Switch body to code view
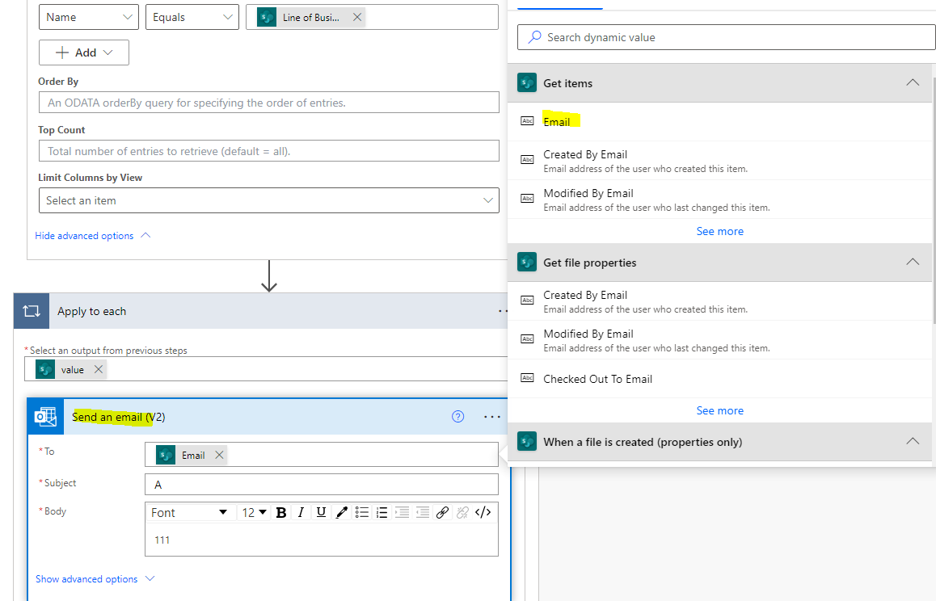This screenshot has height=601, width=936. [483, 513]
